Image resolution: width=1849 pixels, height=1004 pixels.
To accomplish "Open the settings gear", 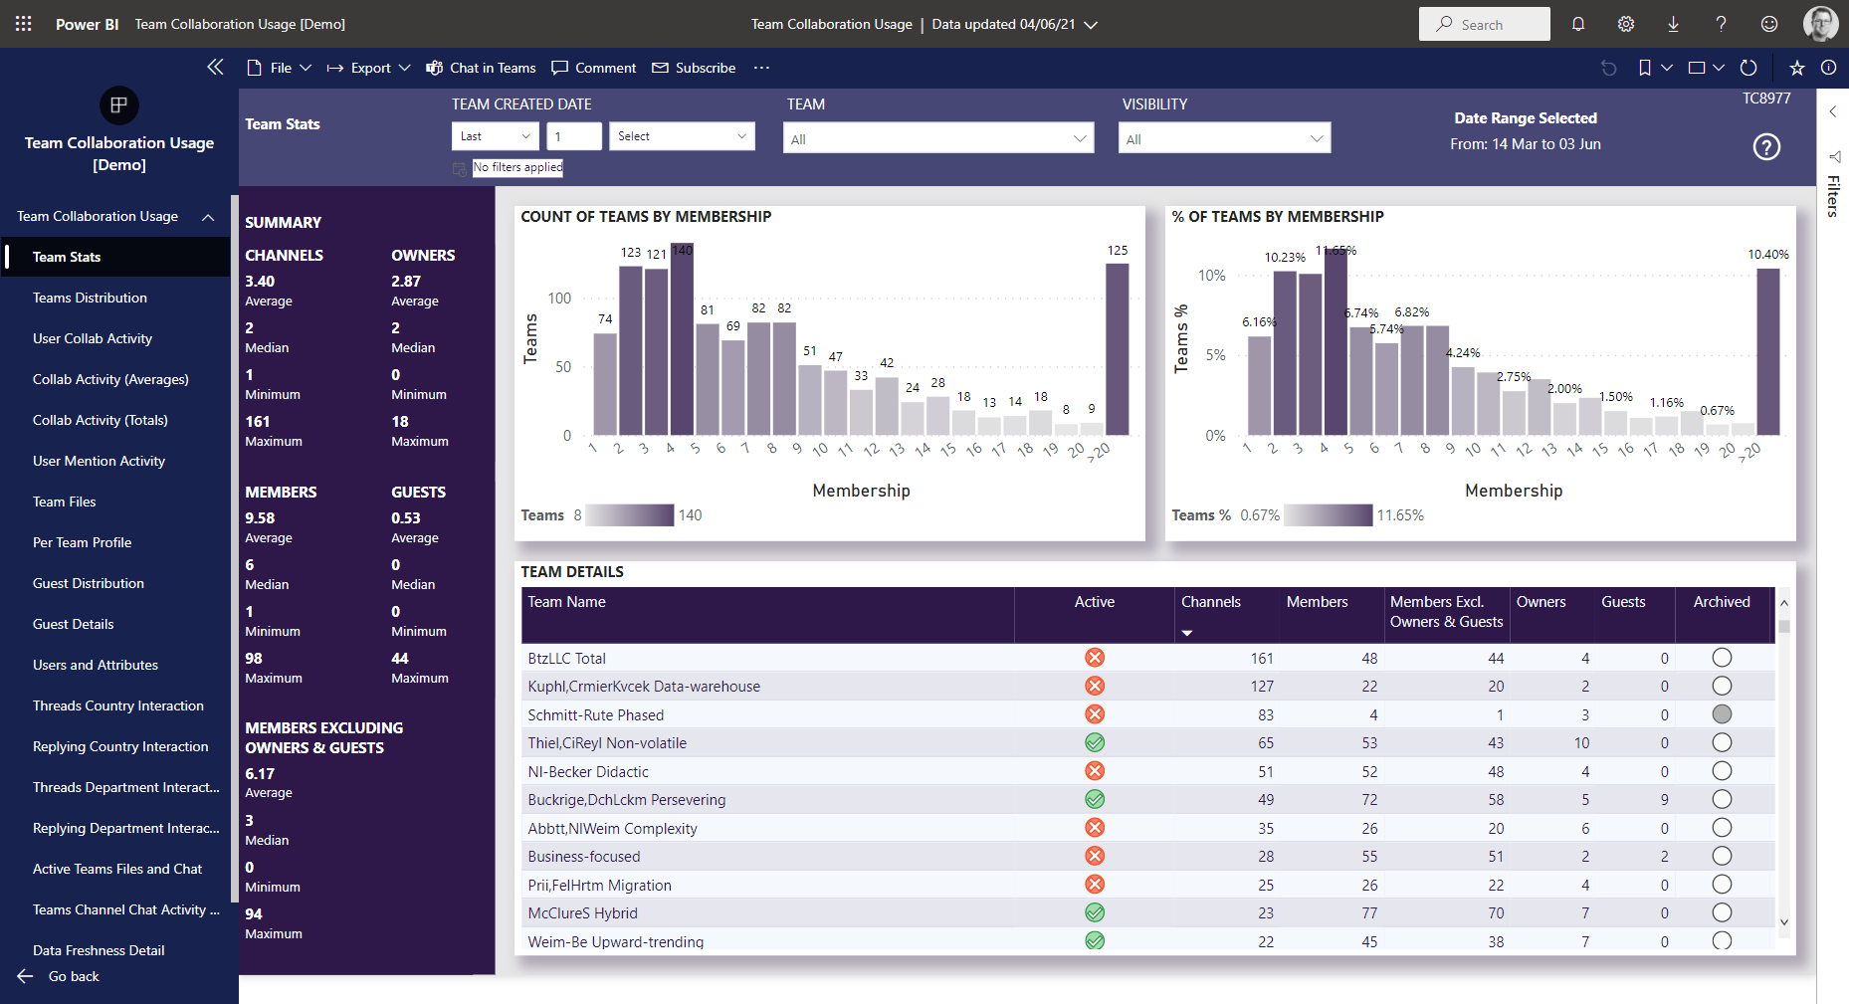I will click(x=1626, y=24).
